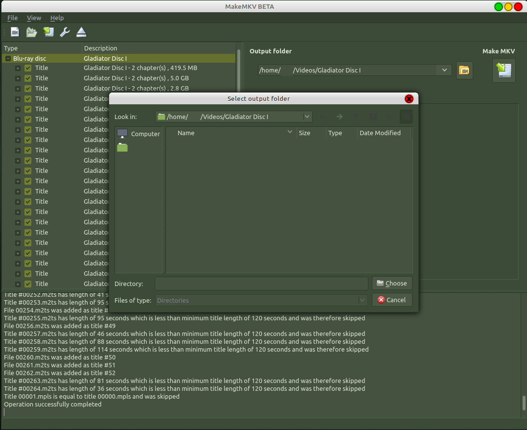Image resolution: width=527 pixels, height=430 pixels.
Task: Click the Choose button
Action: point(392,283)
